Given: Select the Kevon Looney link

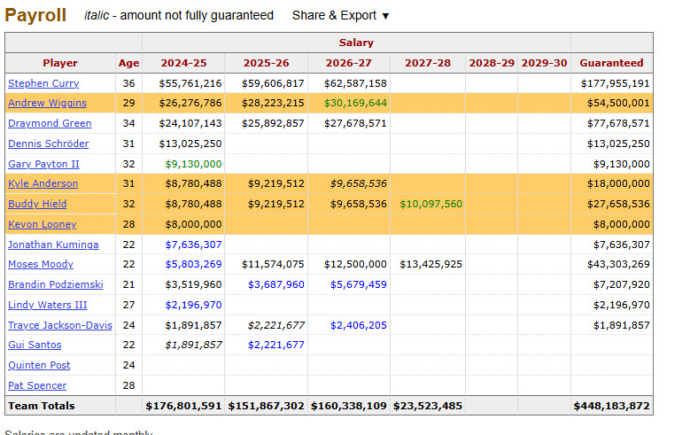Looking at the screenshot, I should pos(42,224).
